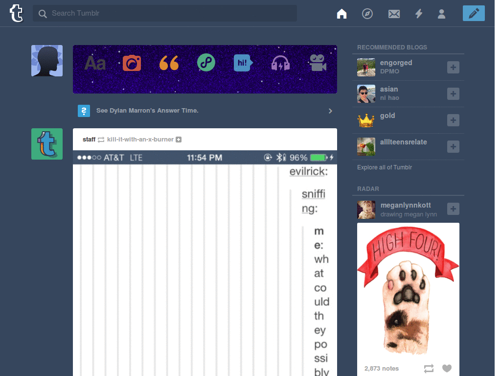Follow engorged with plus button

453,67
